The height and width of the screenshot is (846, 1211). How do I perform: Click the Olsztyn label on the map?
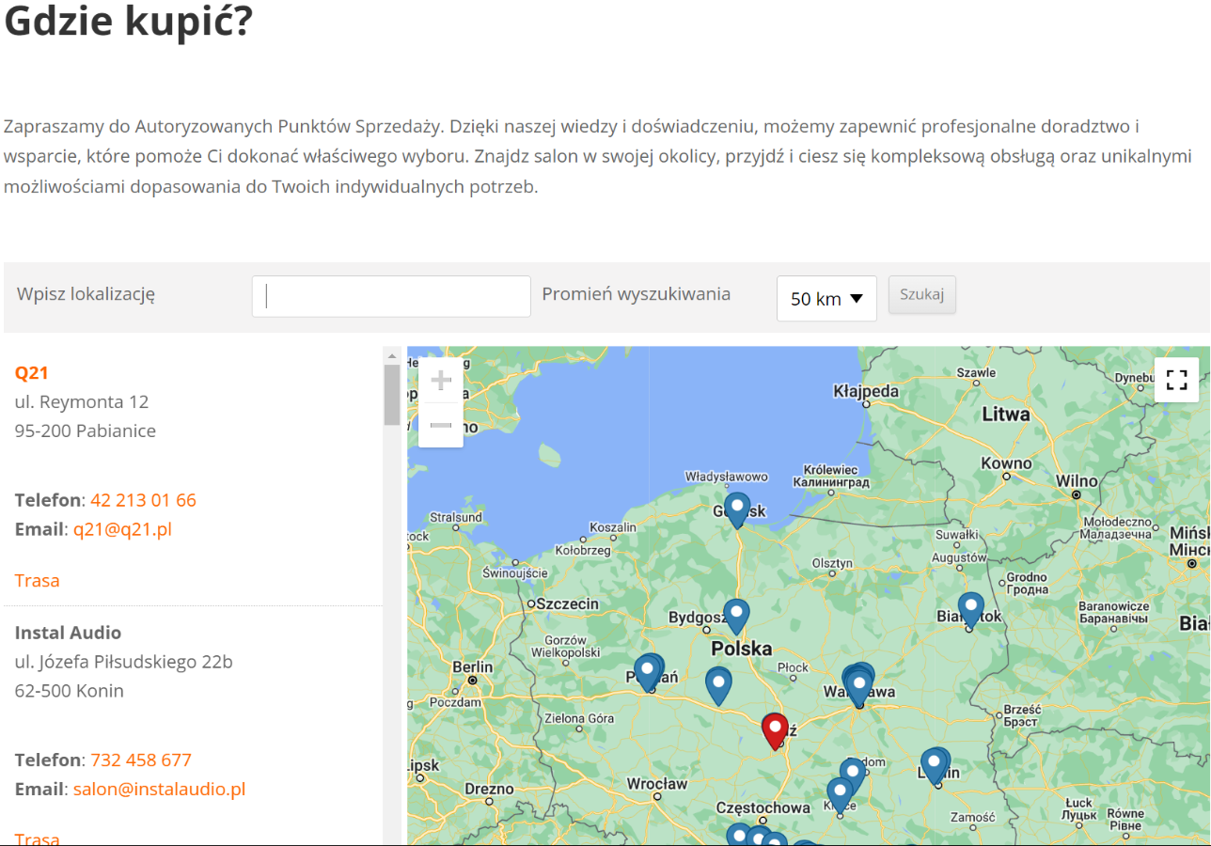click(832, 563)
